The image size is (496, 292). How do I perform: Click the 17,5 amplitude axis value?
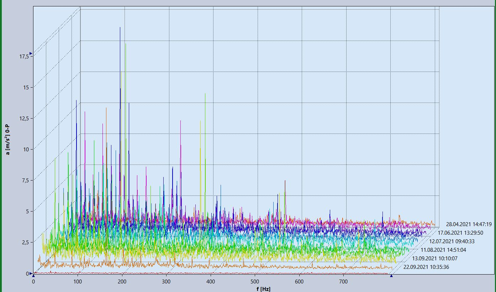pos(24,56)
